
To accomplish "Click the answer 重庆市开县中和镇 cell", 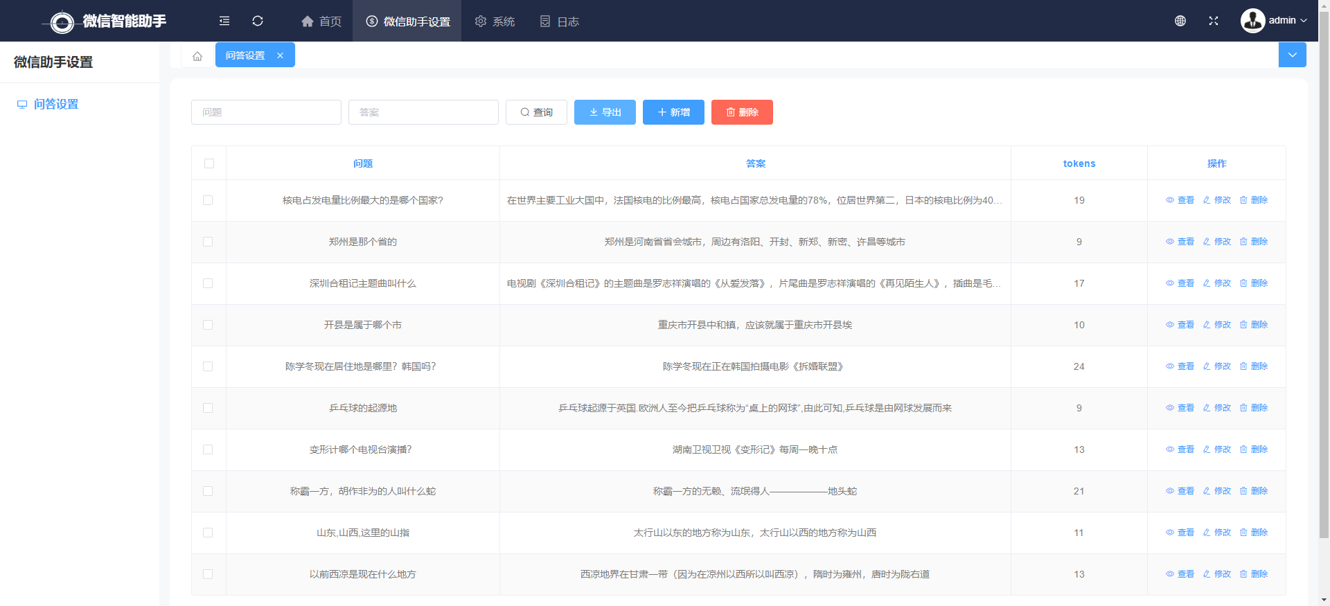I will [x=755, y=325].
